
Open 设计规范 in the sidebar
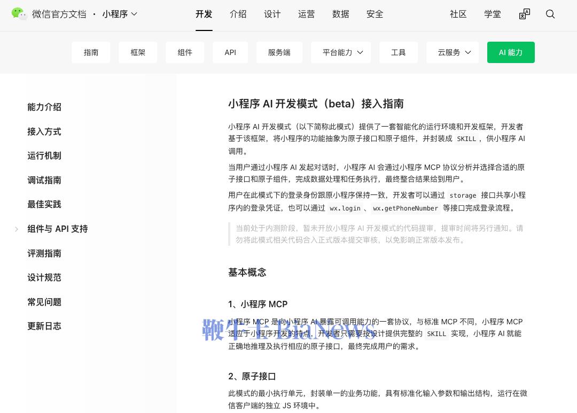coord(44,277)
